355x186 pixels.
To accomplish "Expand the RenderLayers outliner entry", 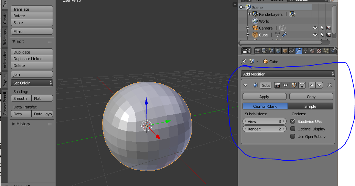I will [249, 14].
